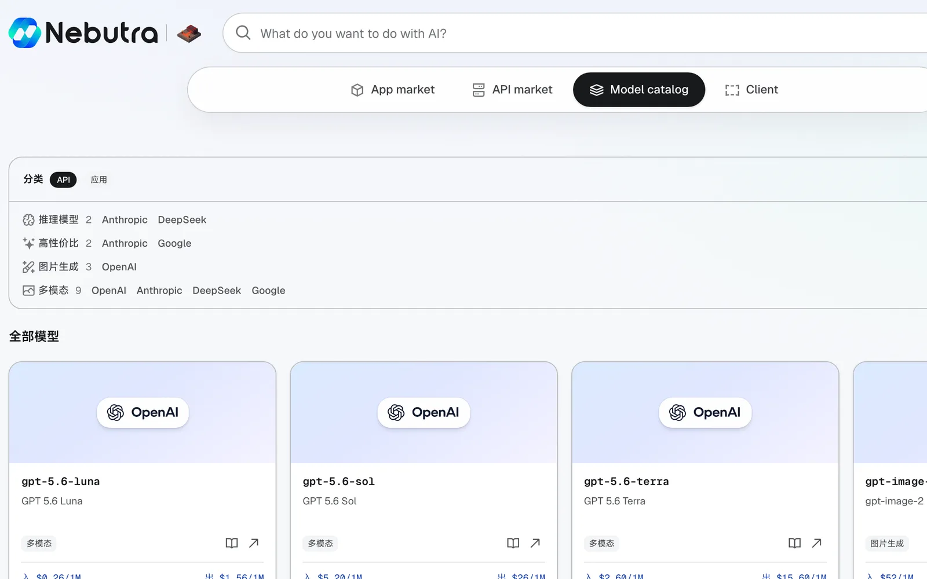Click the search magnifier icon
The height and width of the screenshot is (579, 927).
(x=243, y=33)
